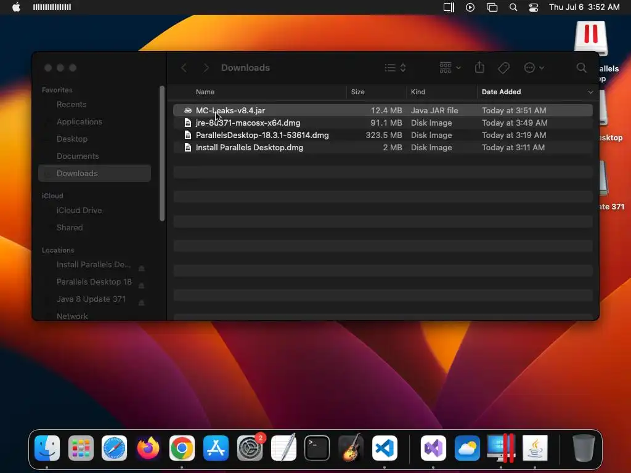Click the Finder search magnifier icon
Screen dimensions: 631x473
pyautogui.click(x=582, y=68)
